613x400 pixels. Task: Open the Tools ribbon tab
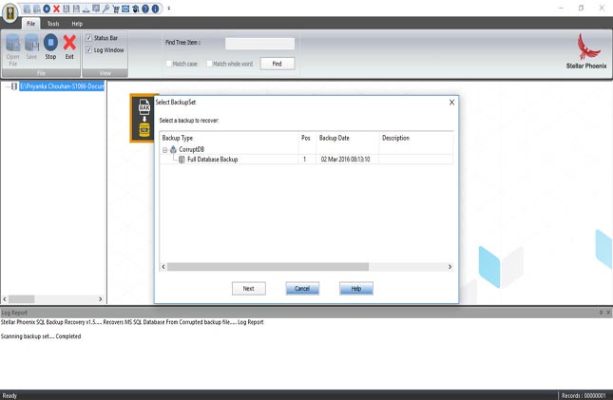pos(53,24)
